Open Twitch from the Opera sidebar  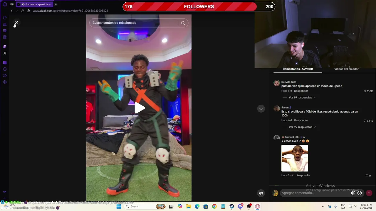tap(5, 46)
